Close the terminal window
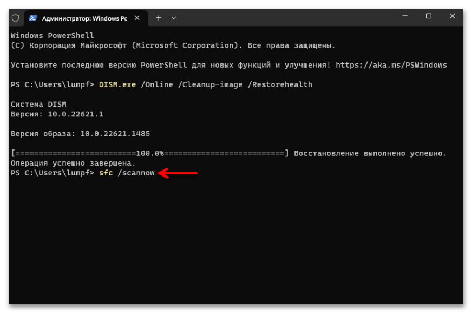The width and height of the screenshot is (472, 313). [x=452, y=16]
